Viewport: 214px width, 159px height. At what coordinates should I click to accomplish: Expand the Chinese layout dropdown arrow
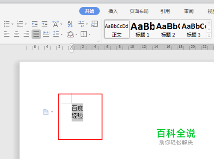pyautogui.click(x=61, y=24)
